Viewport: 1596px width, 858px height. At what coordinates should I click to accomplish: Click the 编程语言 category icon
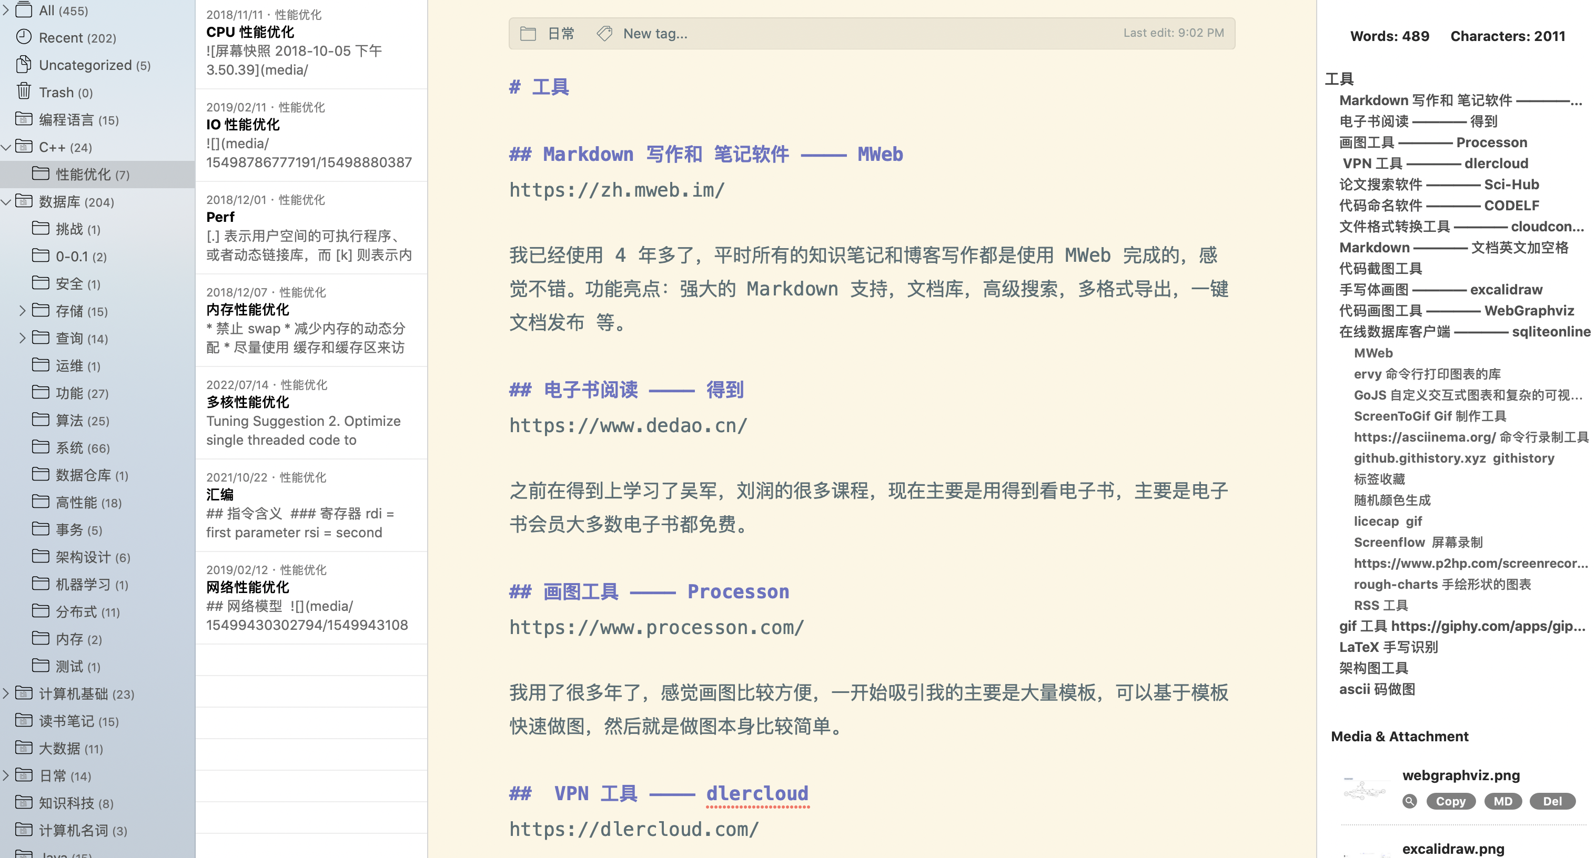pyautogui.click(x=23, y=119)
